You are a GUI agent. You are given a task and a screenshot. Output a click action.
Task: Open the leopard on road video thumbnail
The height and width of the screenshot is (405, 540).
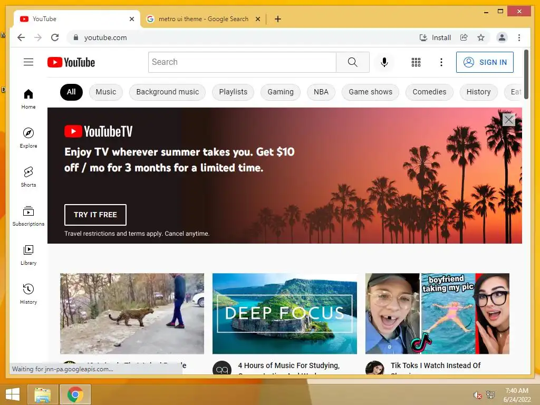[132, 313]
